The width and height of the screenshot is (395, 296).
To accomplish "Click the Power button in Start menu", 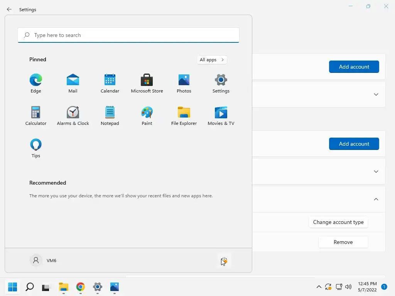I will (x=224, y=261).
